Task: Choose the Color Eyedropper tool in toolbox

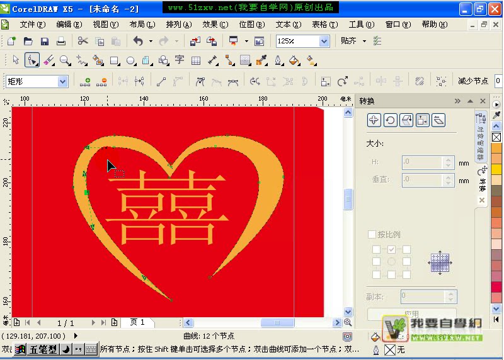Action: click(262, 60)
